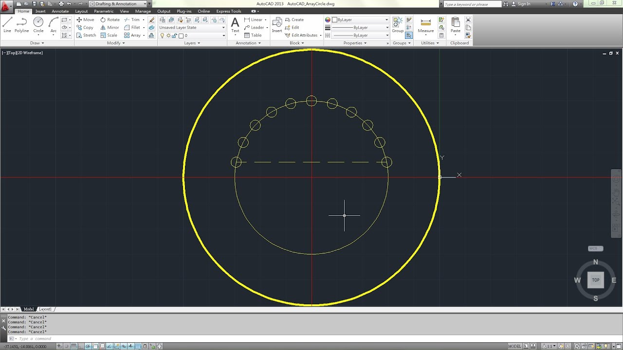Image resolution: width=623 pixels, height=350 pixels.
Task: Click the viewport [-] control
Action: click(4, 52)
